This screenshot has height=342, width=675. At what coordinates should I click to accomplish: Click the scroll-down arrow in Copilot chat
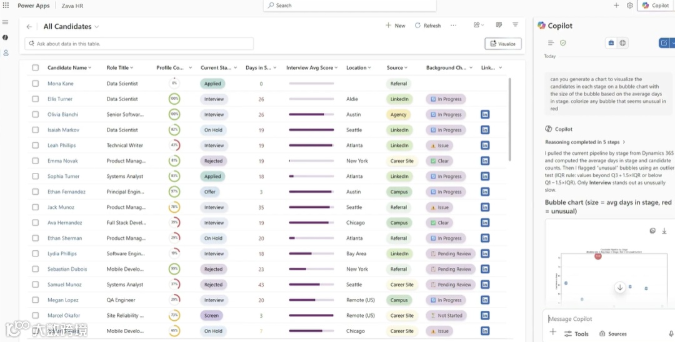click(620, 288)
